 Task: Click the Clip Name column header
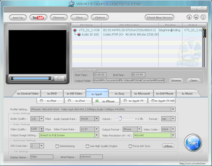pyautogui.click(x=87, y=25)
